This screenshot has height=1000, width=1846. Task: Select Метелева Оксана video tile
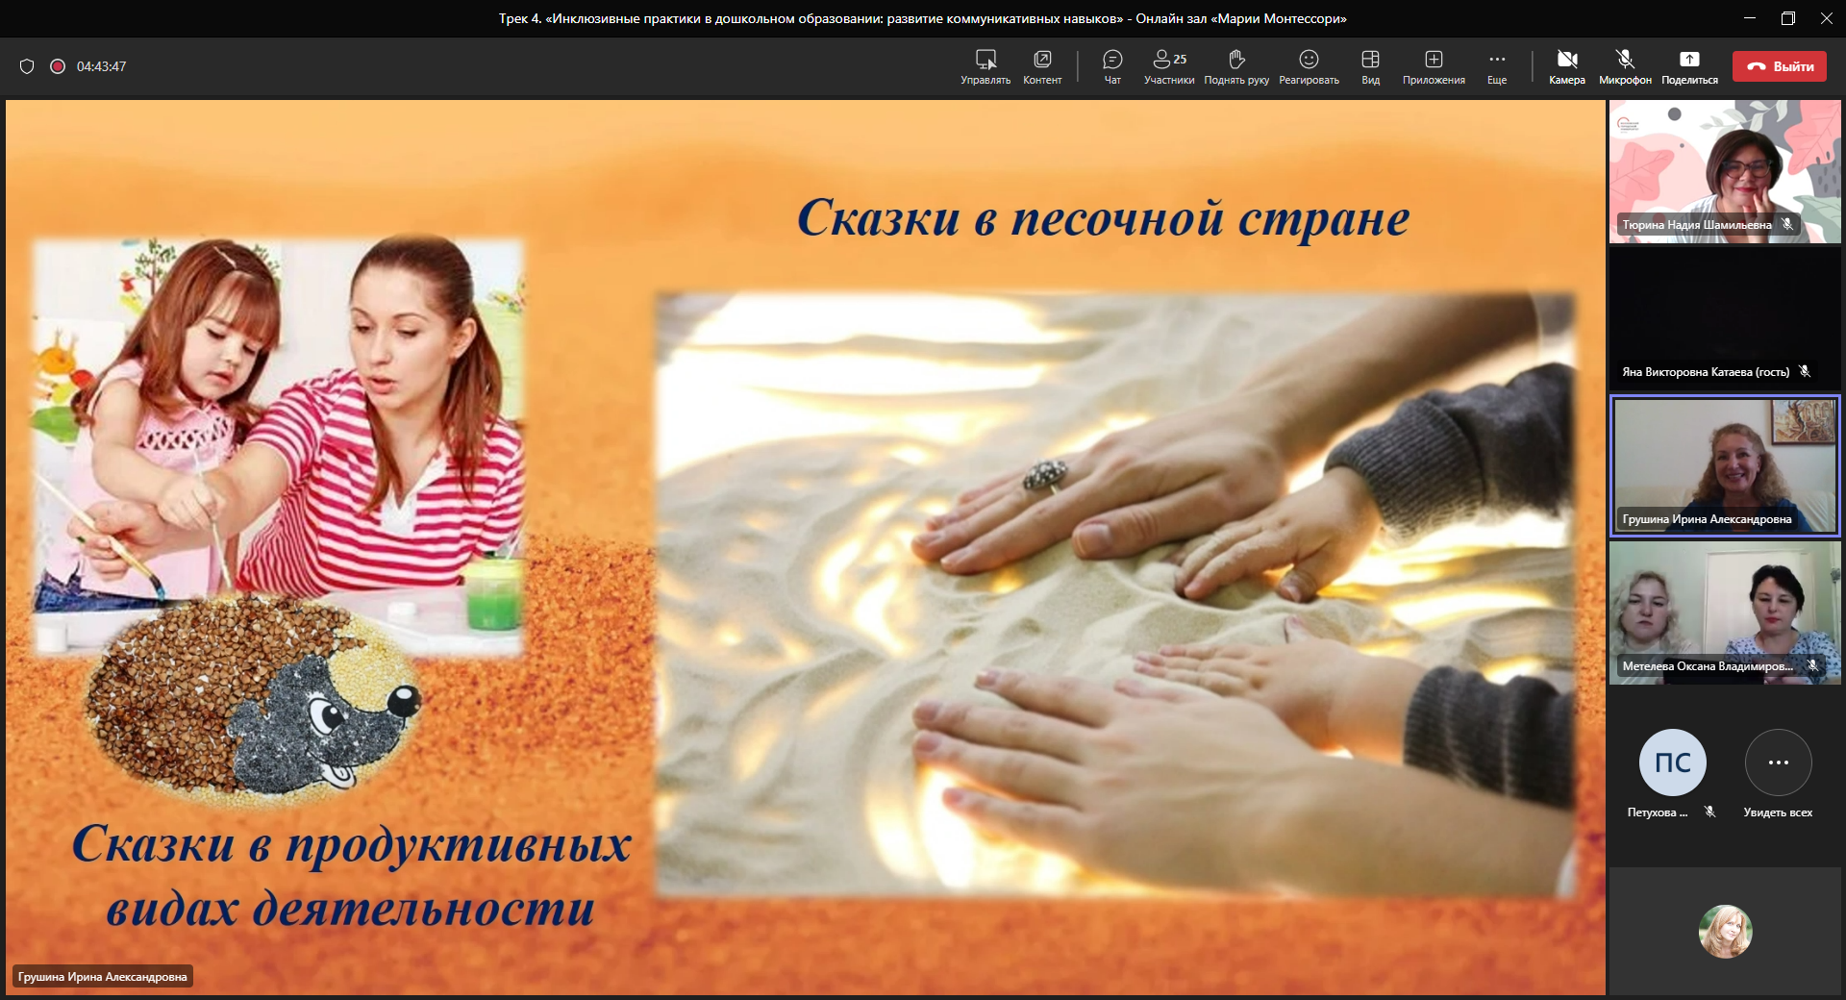click(x=1725, y=612)
